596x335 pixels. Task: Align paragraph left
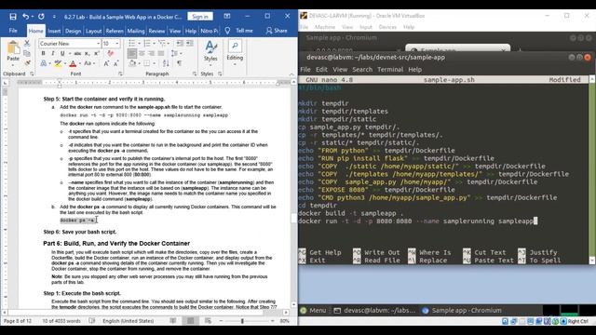coord(132,54)
